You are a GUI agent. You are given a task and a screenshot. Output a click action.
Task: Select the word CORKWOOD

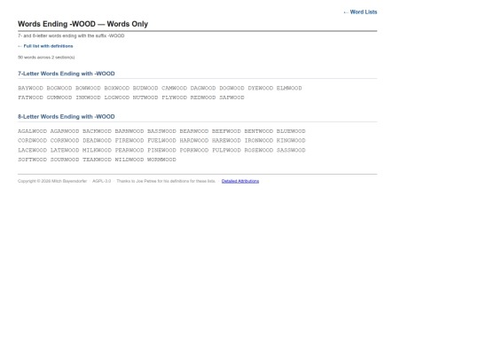(65, 141)
